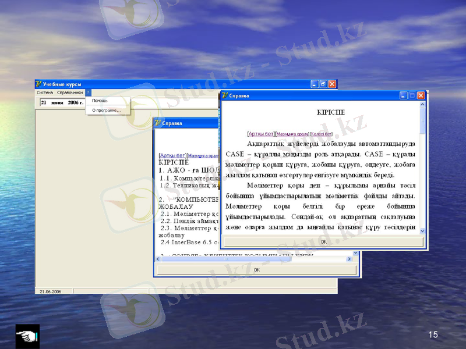Open the Система menu
This screenshot has height=349, width=466.
[44, 92]
